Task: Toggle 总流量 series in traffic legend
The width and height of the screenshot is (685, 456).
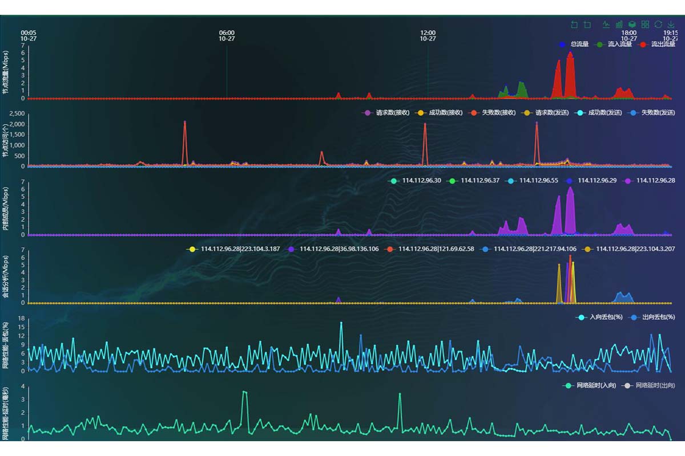Action: (574, 44)
